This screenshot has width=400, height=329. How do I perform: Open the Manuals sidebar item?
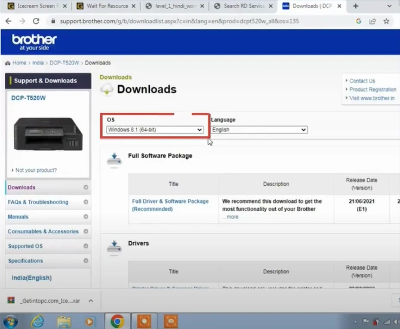[x=18, y=217]
